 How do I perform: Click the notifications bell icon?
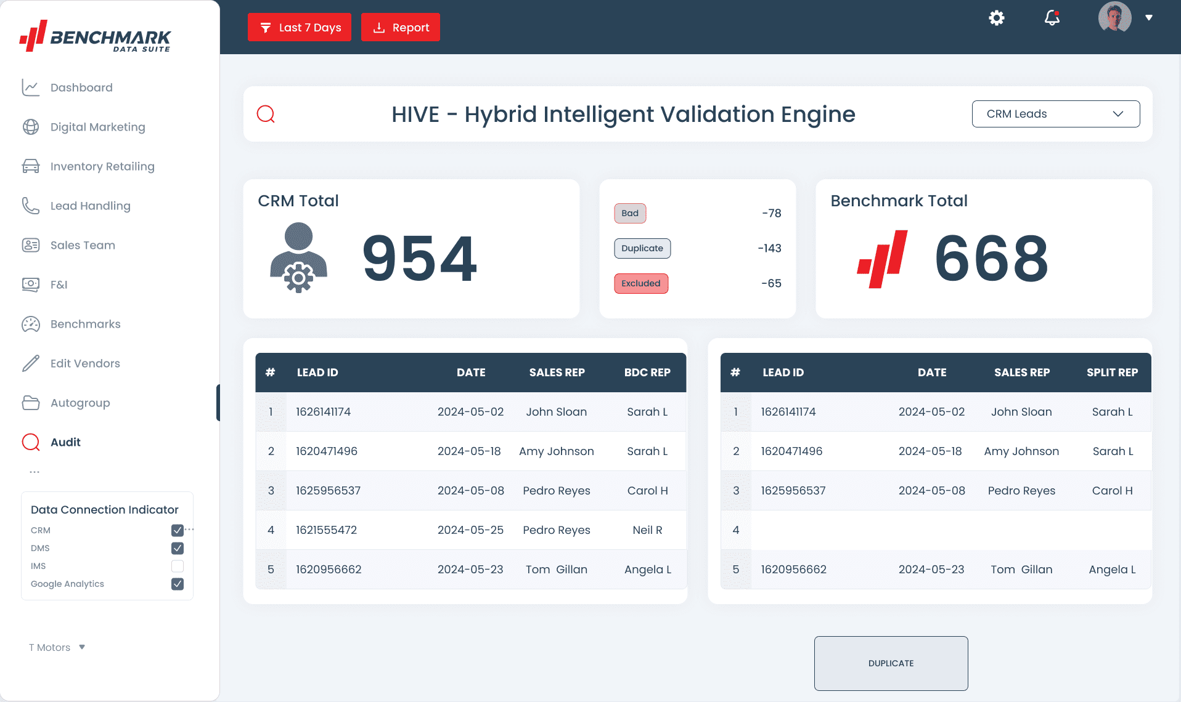pos(1052,18)
